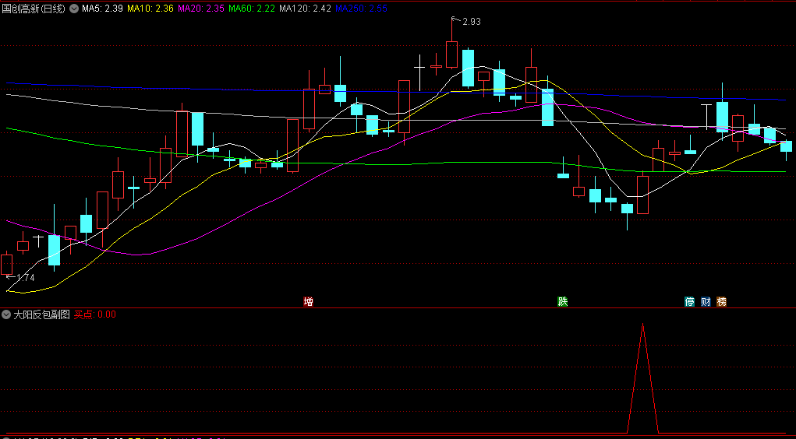Click the orange 榜 event marker
The height and width of the screenshot is (439, 796).
pos(721,302)
